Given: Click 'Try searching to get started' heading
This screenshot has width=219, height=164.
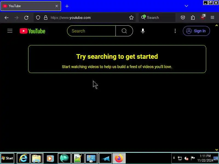Looking at the screenshot, I should tap(117, 57).
